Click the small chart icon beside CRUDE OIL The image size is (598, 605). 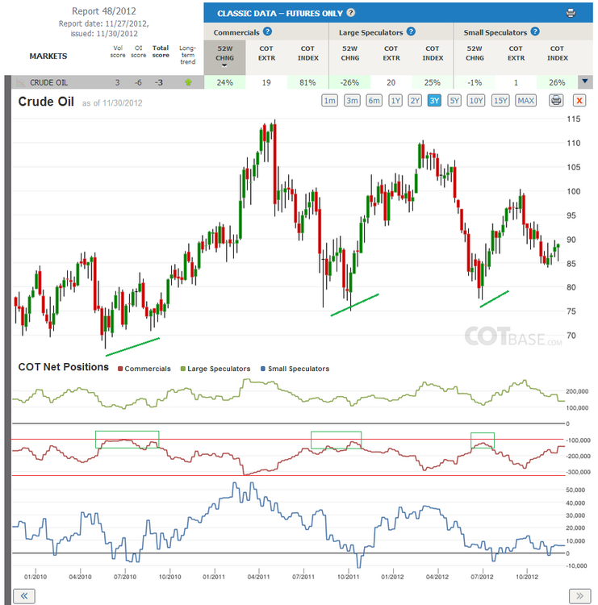pos(20,82)
